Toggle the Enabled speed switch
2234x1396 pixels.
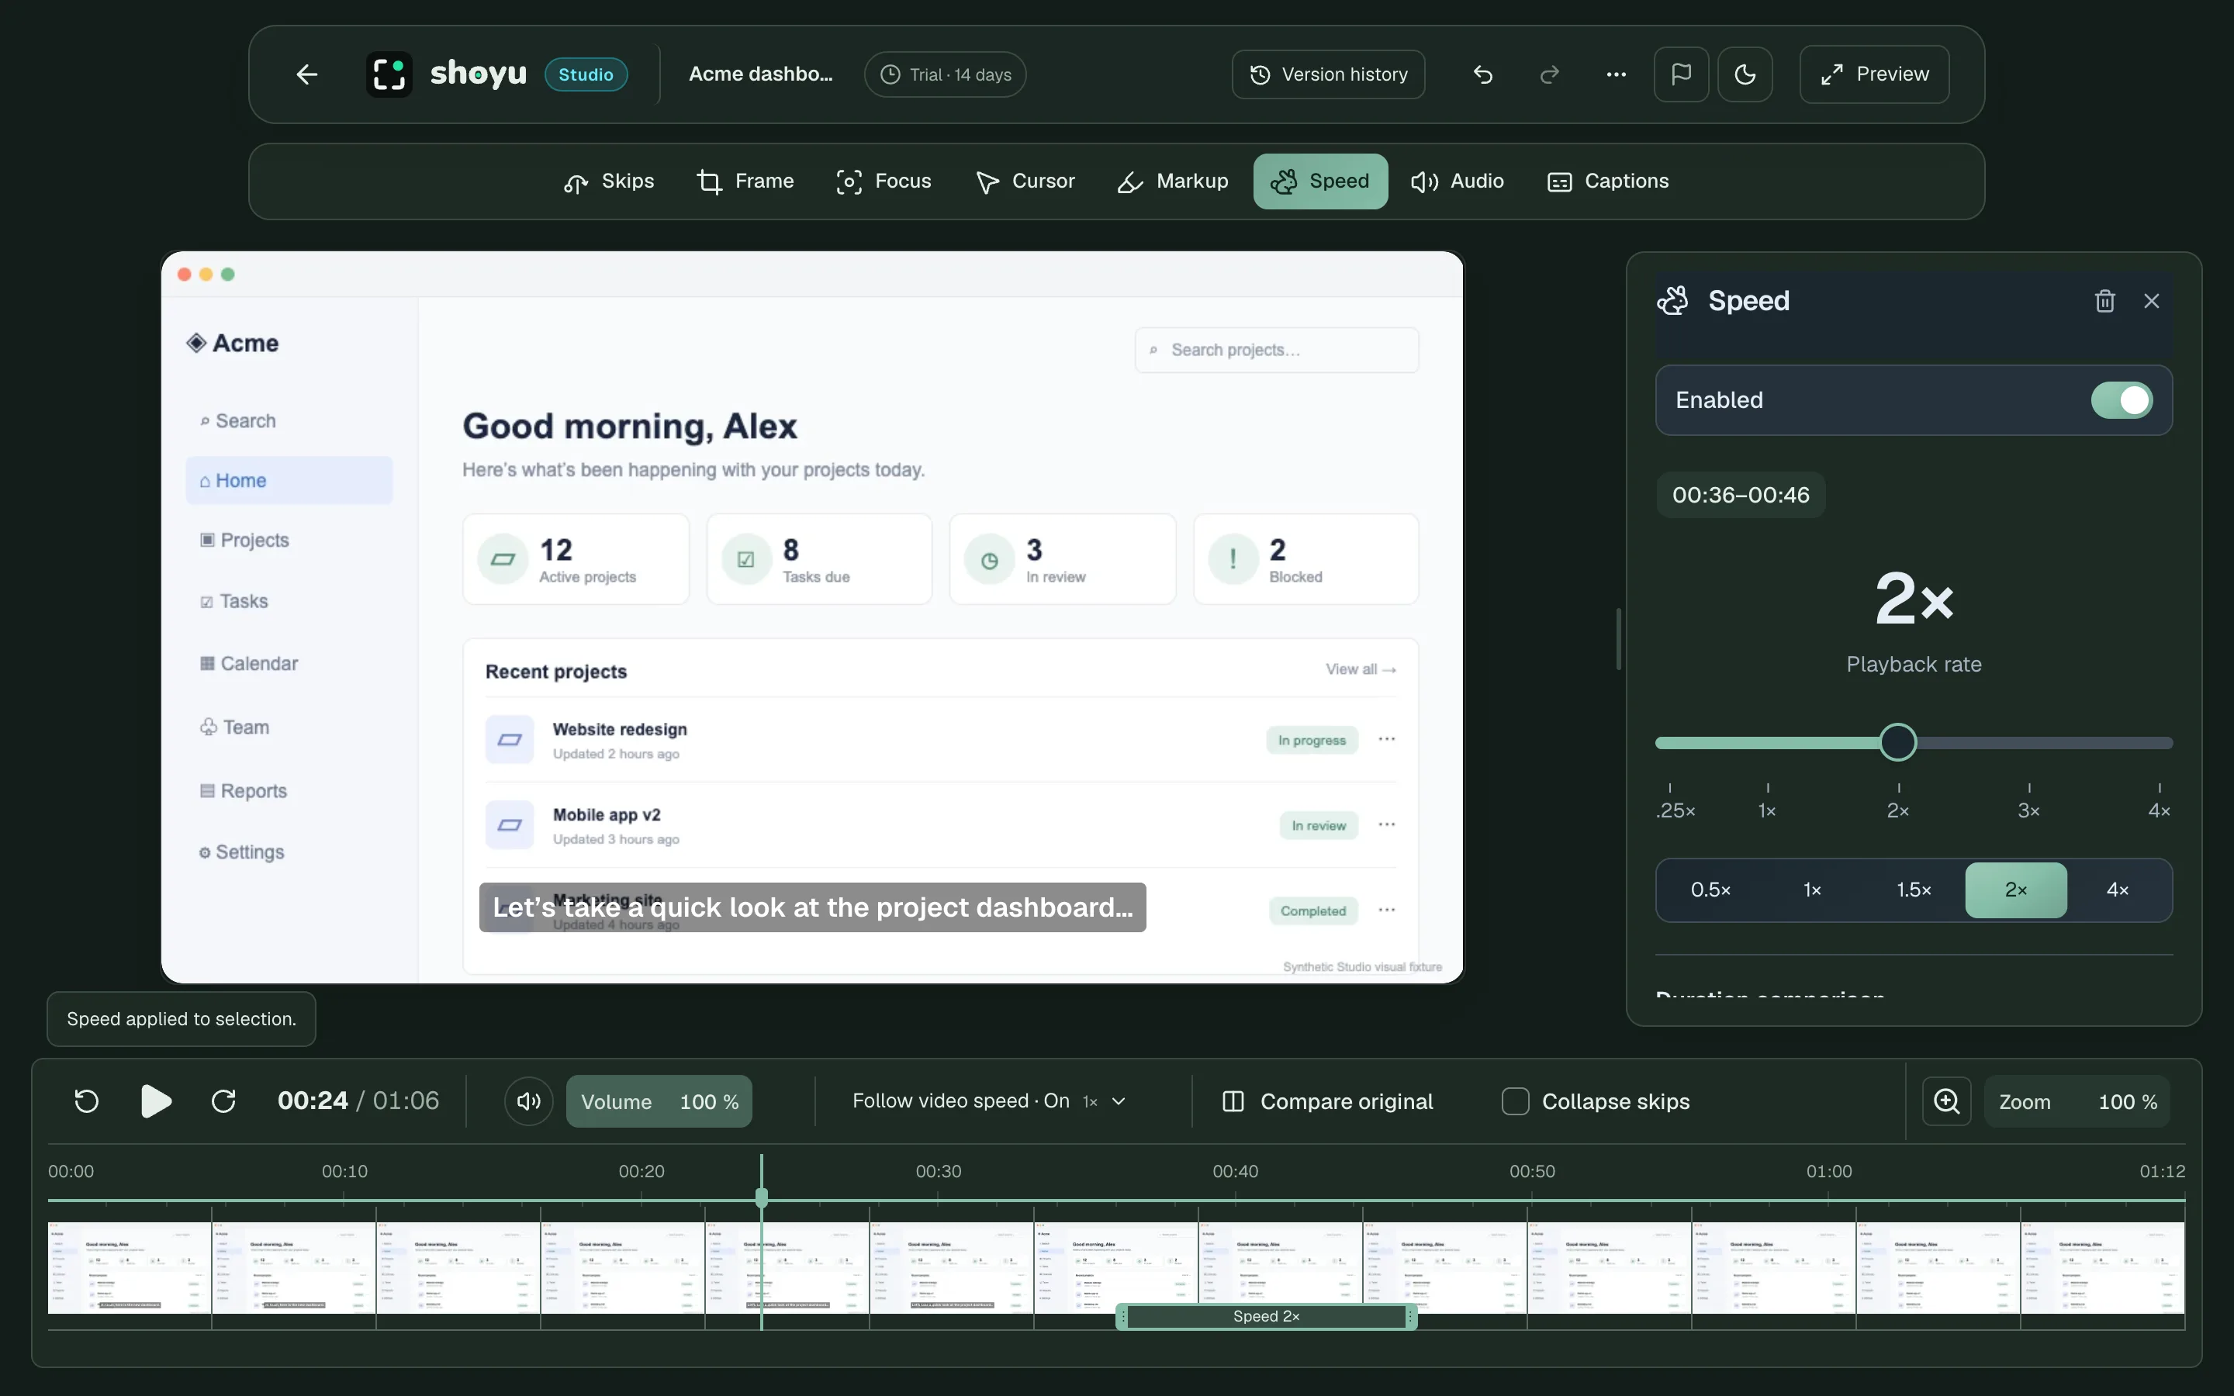(x=2122, y=399)
